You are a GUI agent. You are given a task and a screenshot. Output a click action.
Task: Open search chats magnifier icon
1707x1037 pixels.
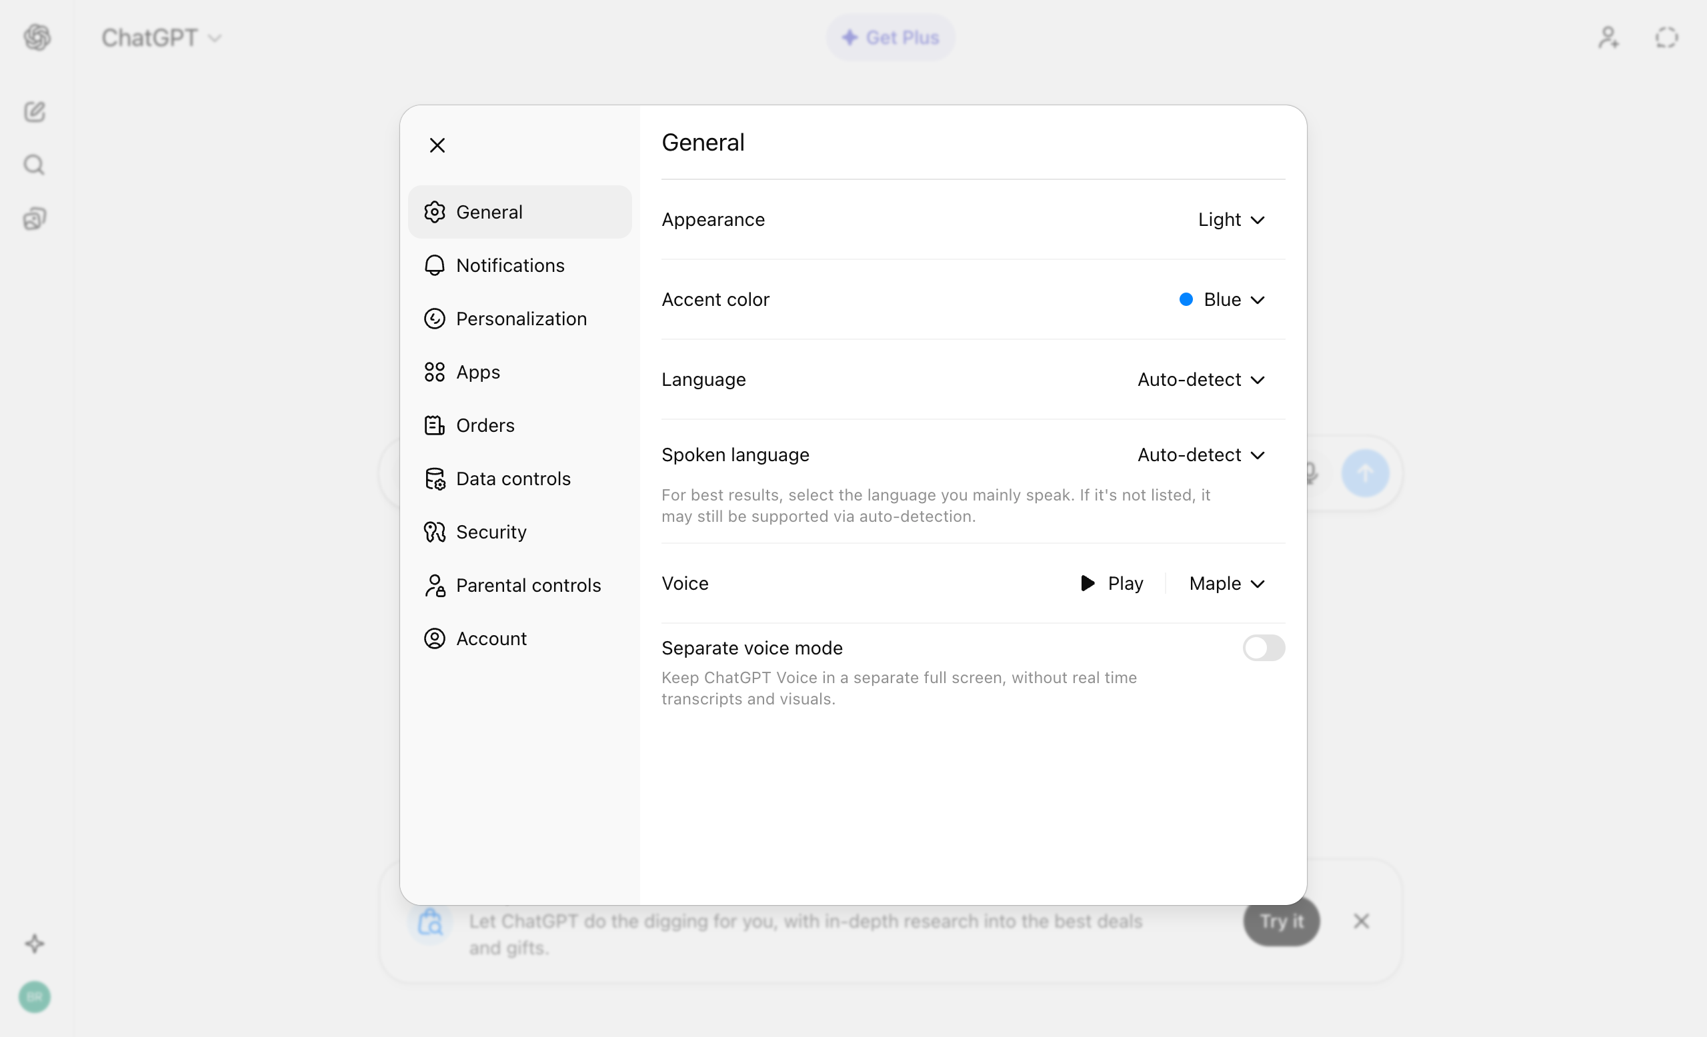tap(35, 165)
